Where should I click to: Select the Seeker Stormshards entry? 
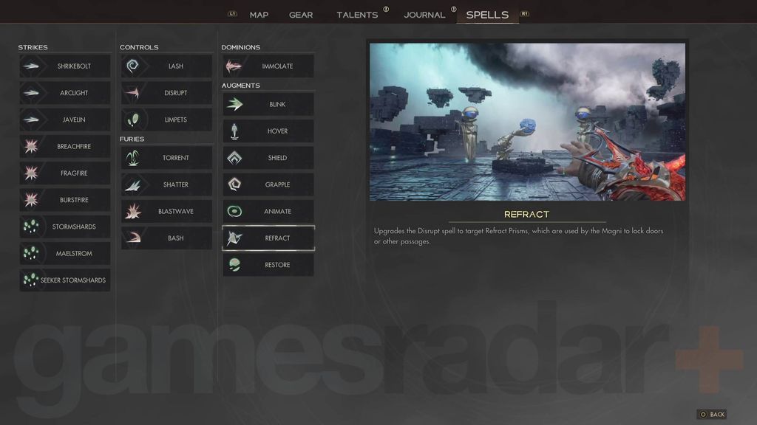click(x=65, y=280)
